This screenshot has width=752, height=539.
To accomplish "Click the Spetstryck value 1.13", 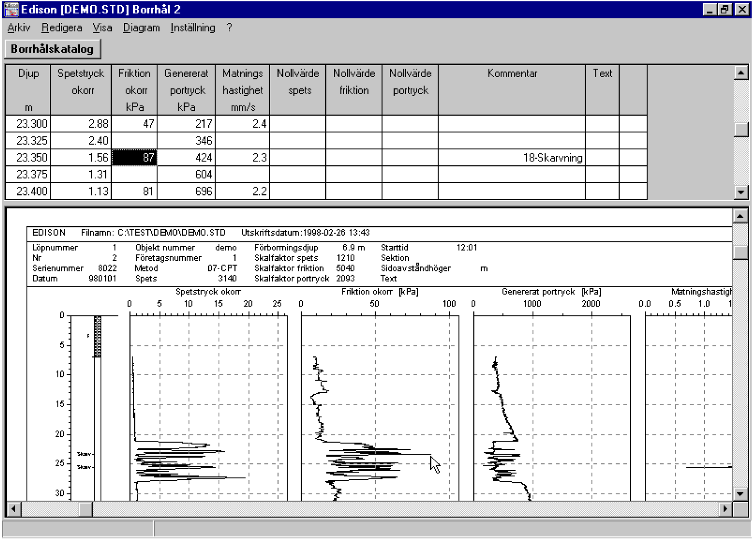I will 81,191.
